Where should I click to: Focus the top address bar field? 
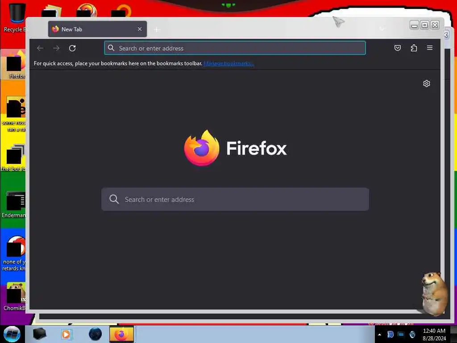(x=235, y=48)
